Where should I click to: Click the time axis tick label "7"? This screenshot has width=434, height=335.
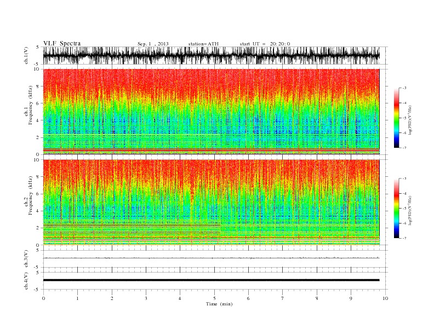[x=283, y=298]
